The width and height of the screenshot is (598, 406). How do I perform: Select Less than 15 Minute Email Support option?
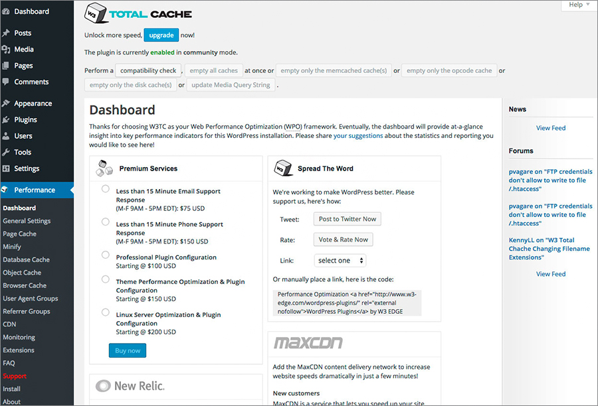coord(105,189)
